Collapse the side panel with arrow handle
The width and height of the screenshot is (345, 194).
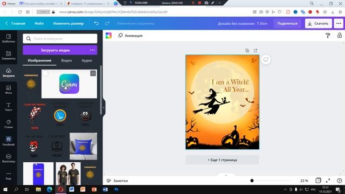(x=104, y=108)
